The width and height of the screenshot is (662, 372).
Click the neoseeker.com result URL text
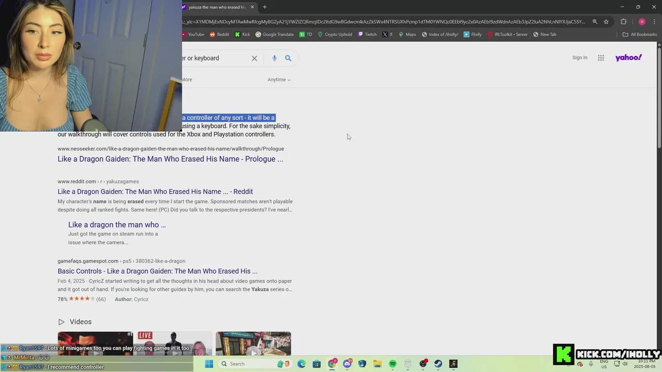tap(171, 149)
